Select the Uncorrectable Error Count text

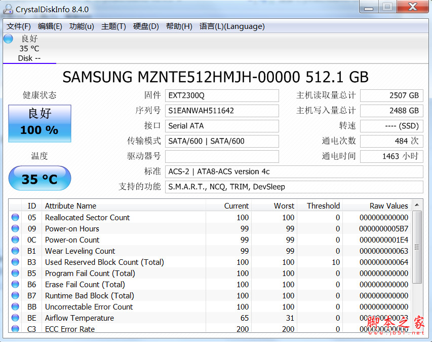(x=89, y=306)
